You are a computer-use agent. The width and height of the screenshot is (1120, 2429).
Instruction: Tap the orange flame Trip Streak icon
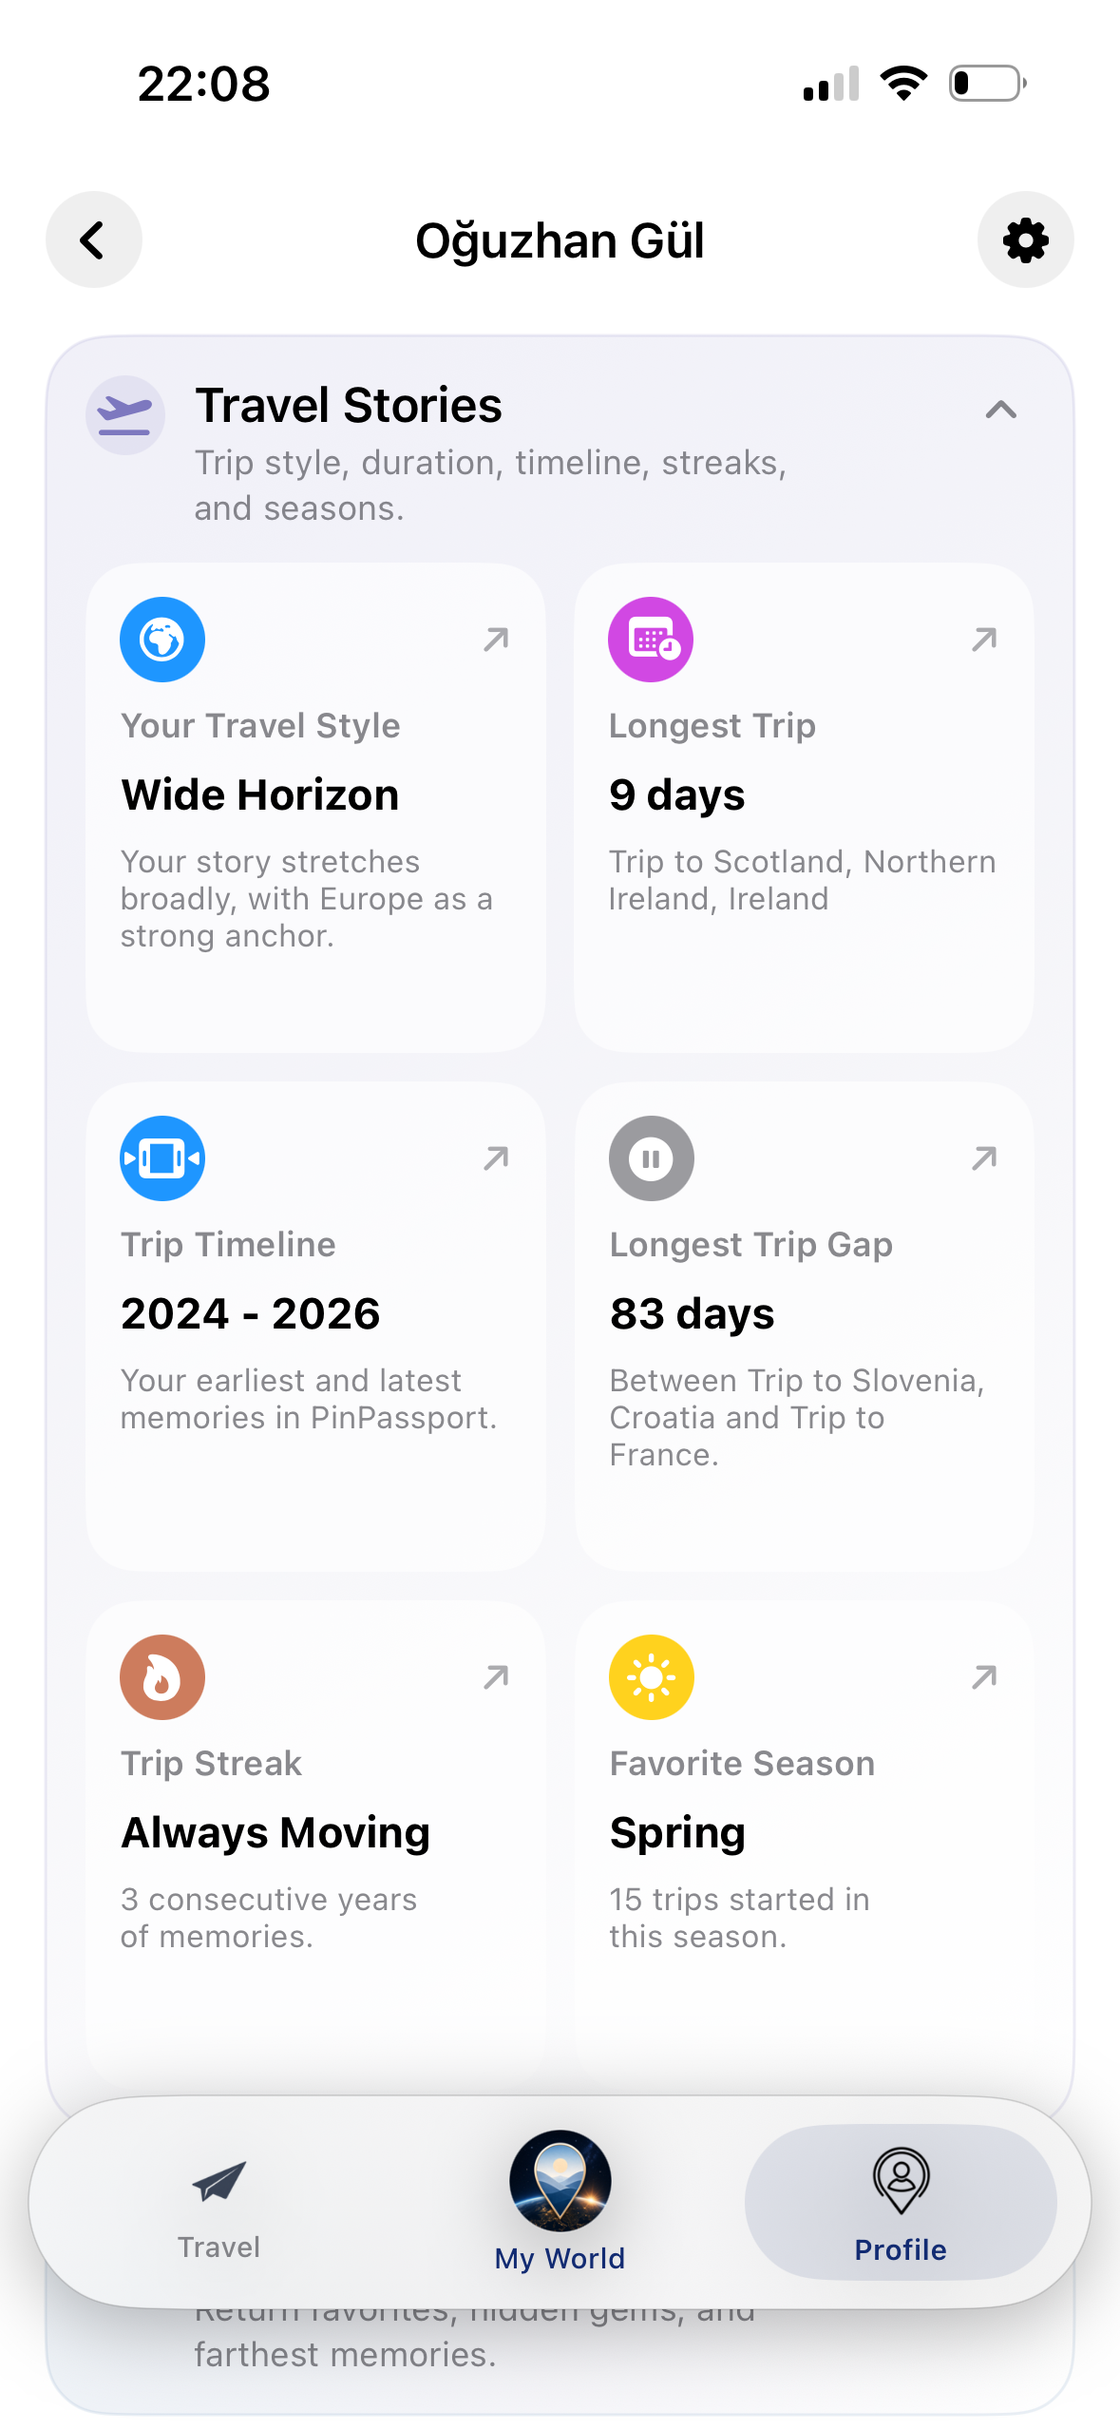[x=162, y=1677]
